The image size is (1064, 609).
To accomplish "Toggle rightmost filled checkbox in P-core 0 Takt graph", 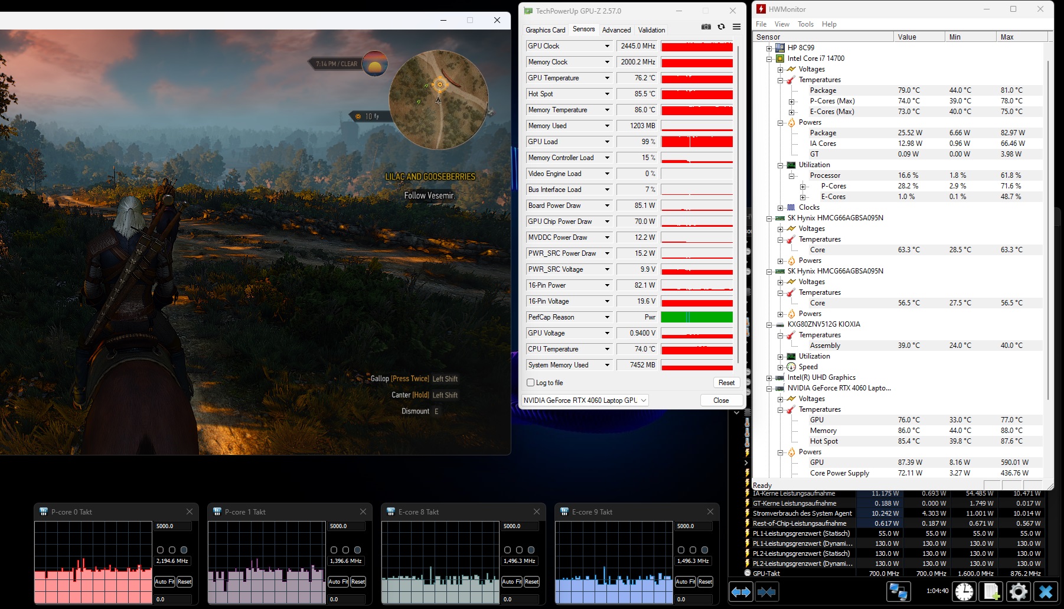I will 184,550.
